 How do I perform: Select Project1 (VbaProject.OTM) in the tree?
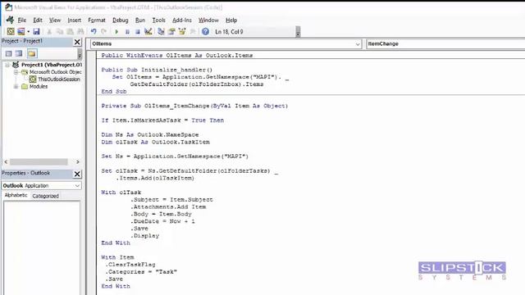[52, 65]
